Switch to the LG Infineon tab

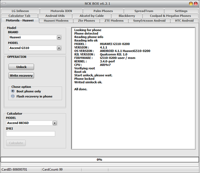point(20,11)
